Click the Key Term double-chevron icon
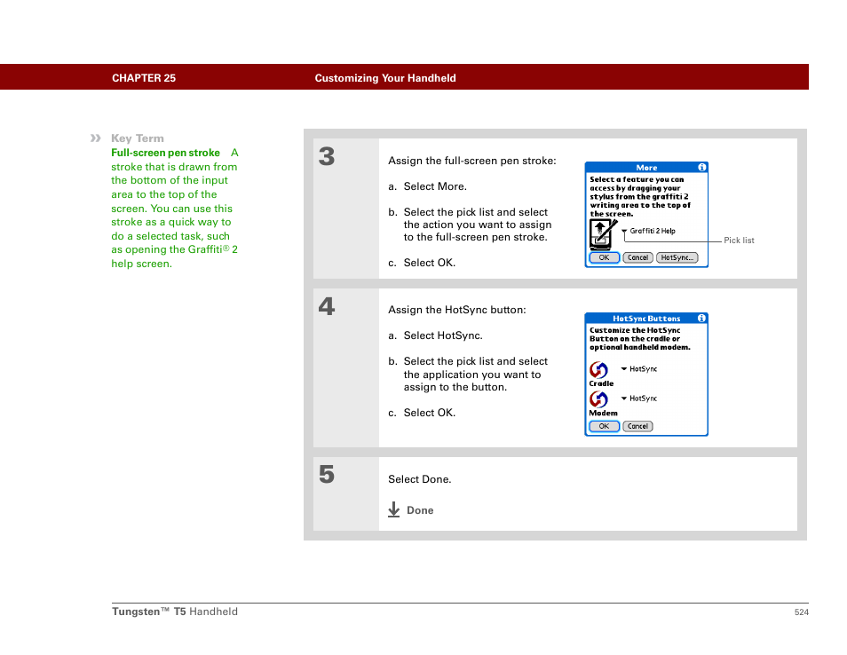Viewport: 847px width, 655px height. 96,138
